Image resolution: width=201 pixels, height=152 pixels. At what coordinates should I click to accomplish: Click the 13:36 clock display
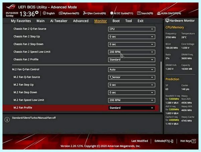pyautogui.click(x=27, y=14)
